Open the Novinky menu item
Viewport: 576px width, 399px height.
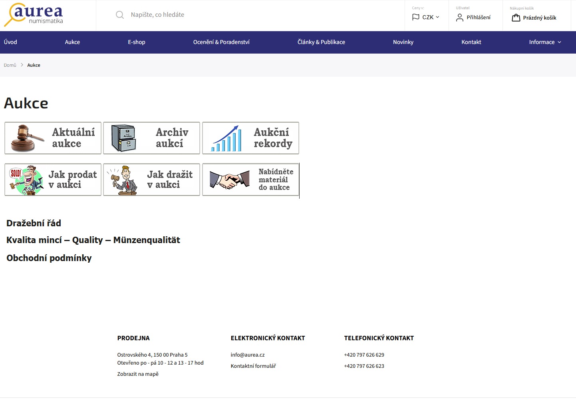[403, 42]
